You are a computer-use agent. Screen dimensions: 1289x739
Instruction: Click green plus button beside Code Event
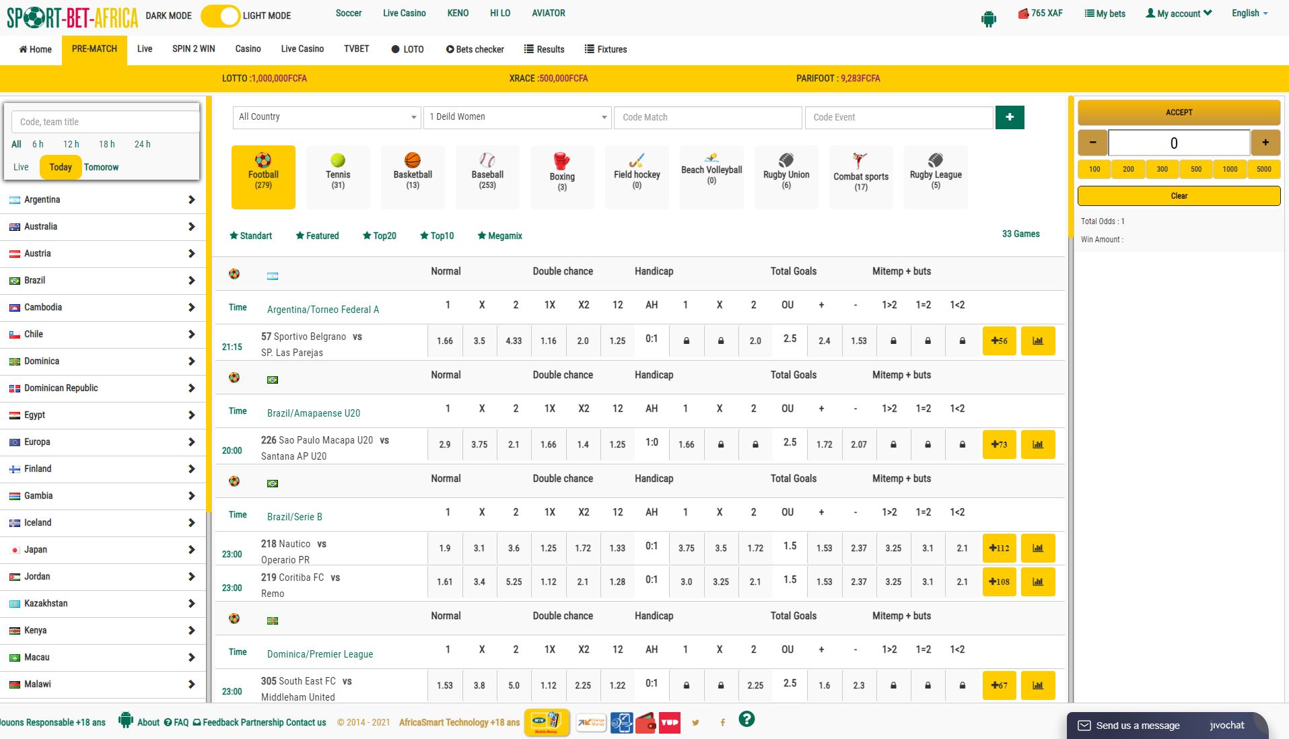(1009, 117)
